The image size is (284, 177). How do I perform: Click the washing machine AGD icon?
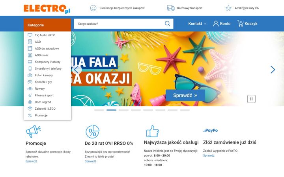click(x=30, y=42)
